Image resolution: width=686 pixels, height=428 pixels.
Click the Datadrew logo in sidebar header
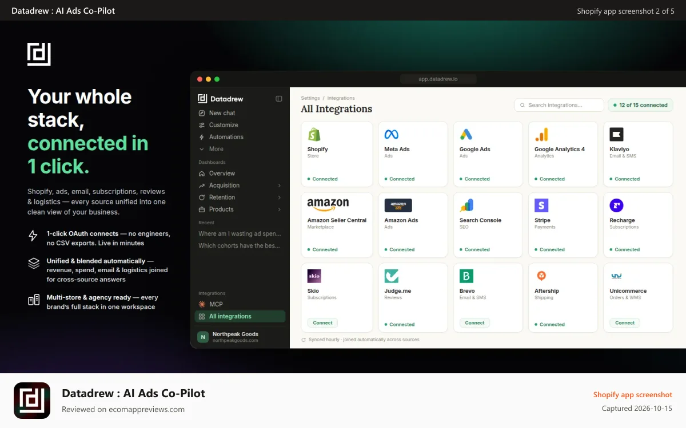[x=202, y=99]
